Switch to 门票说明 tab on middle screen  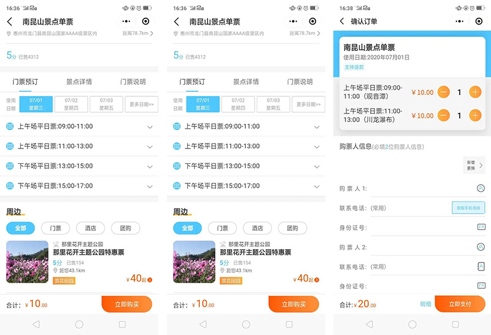[300, 82]
